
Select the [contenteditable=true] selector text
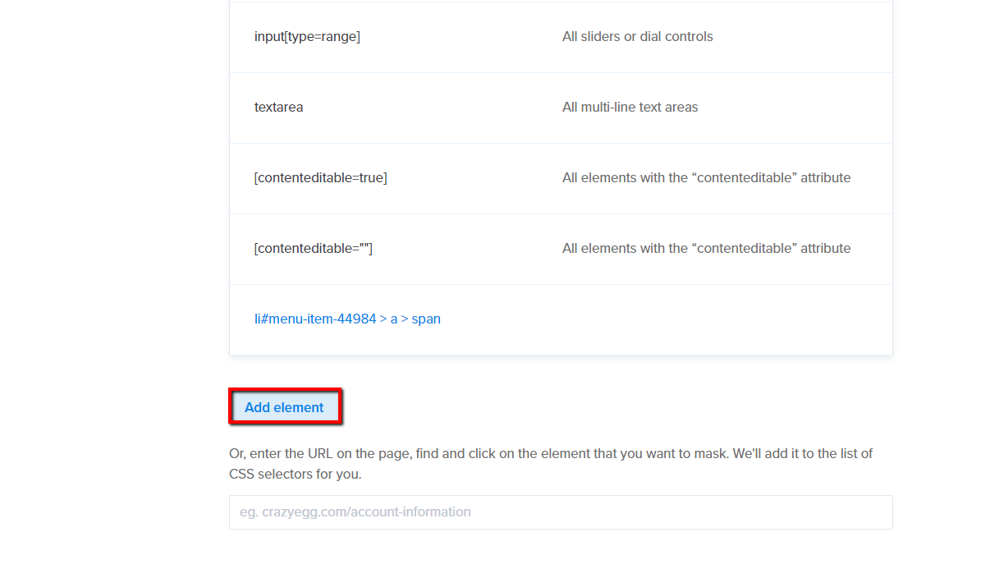coord(320,178)
